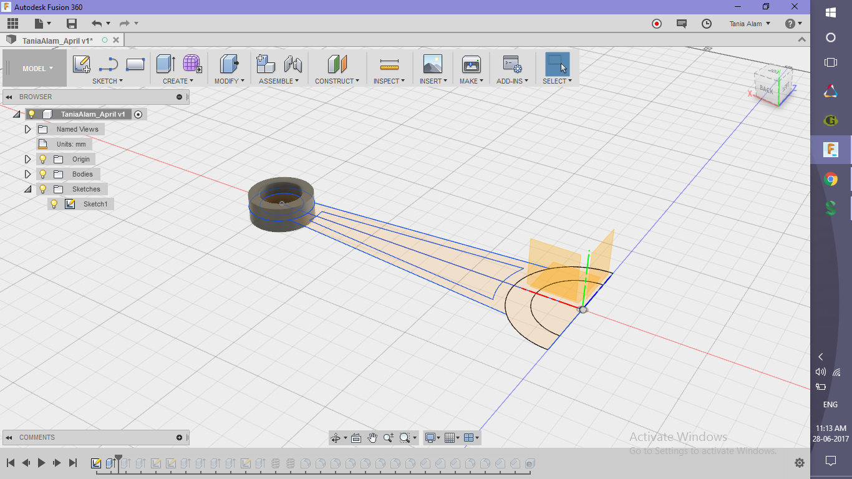Viewport: 852px width, 479px height.
Task: Add a comment with plus button
Action: tap(179, 437)
